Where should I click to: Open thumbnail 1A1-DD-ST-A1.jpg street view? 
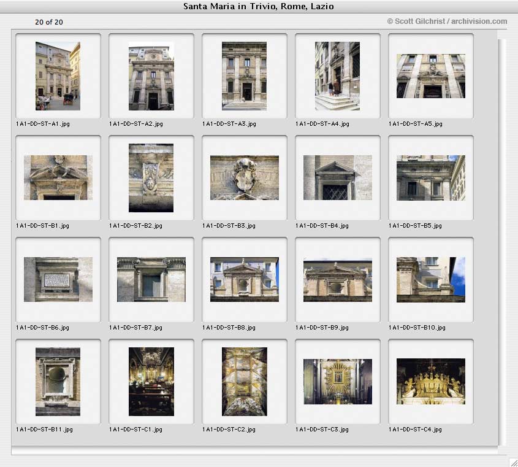tap(58, 76)
